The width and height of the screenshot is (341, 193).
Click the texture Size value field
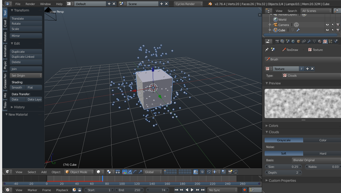(284, 166)
